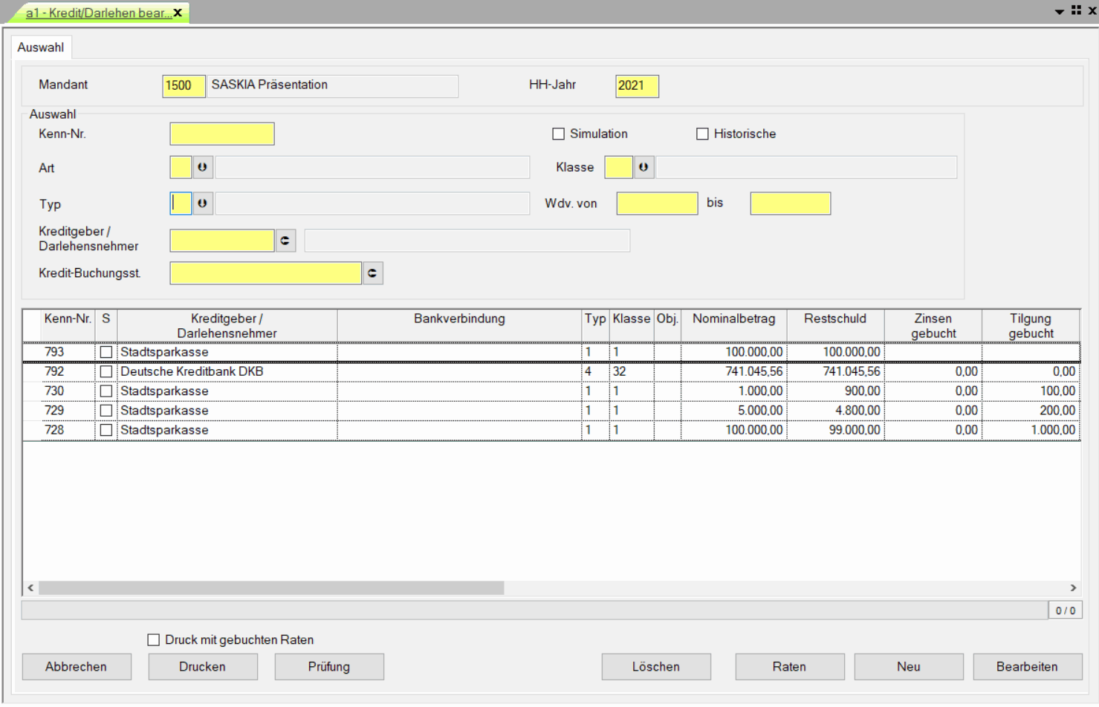Select checkbox for Deutsche Kreditbank DKB row

click(x=106, y=371)
